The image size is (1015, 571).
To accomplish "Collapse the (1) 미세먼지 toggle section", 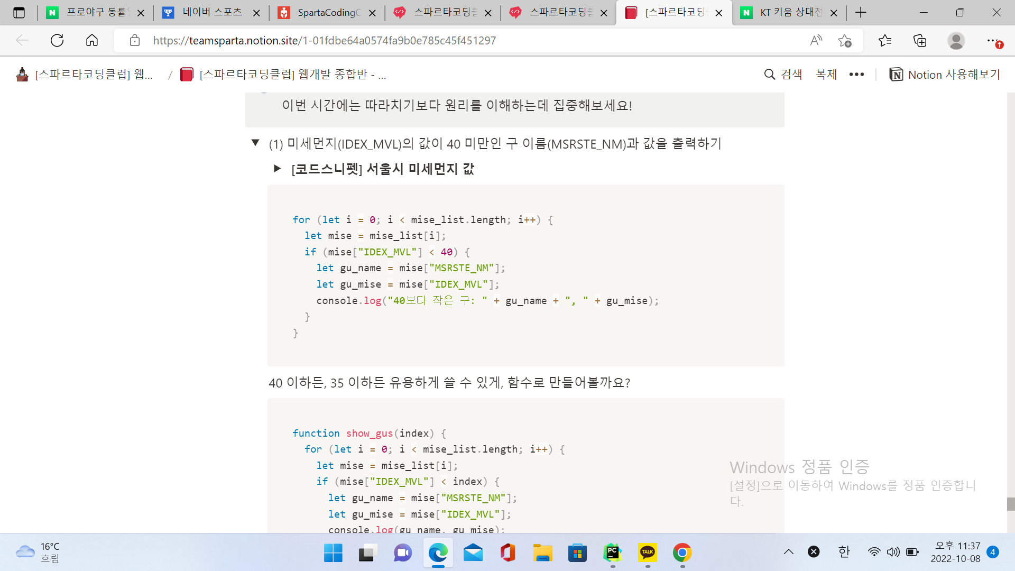I will [x=255, y=143].
